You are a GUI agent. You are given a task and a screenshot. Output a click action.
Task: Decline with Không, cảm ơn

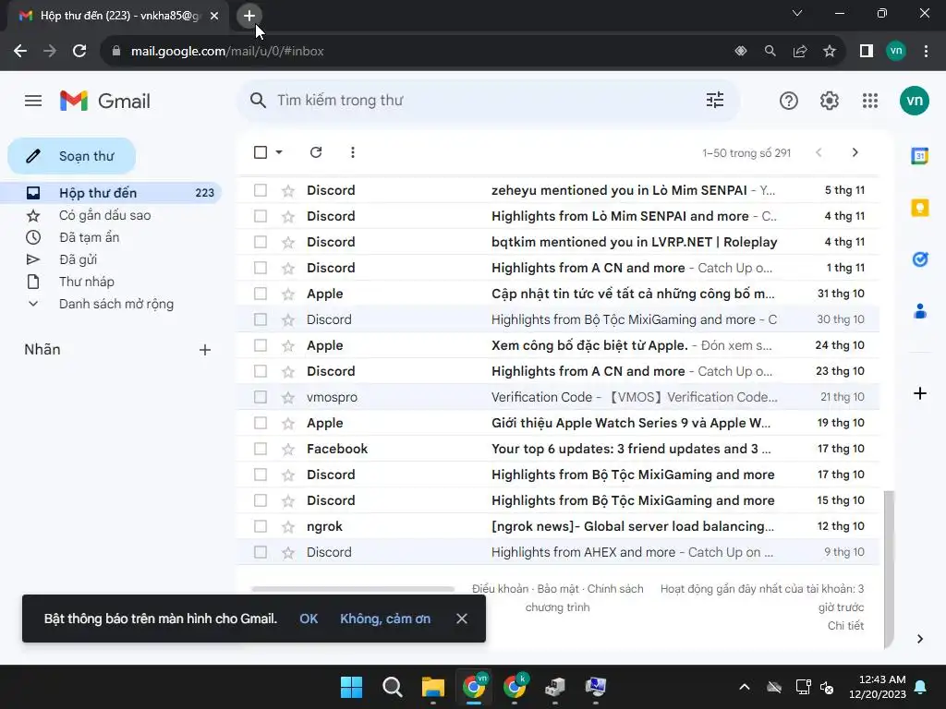pyautogui.click(x=385, y=619)
